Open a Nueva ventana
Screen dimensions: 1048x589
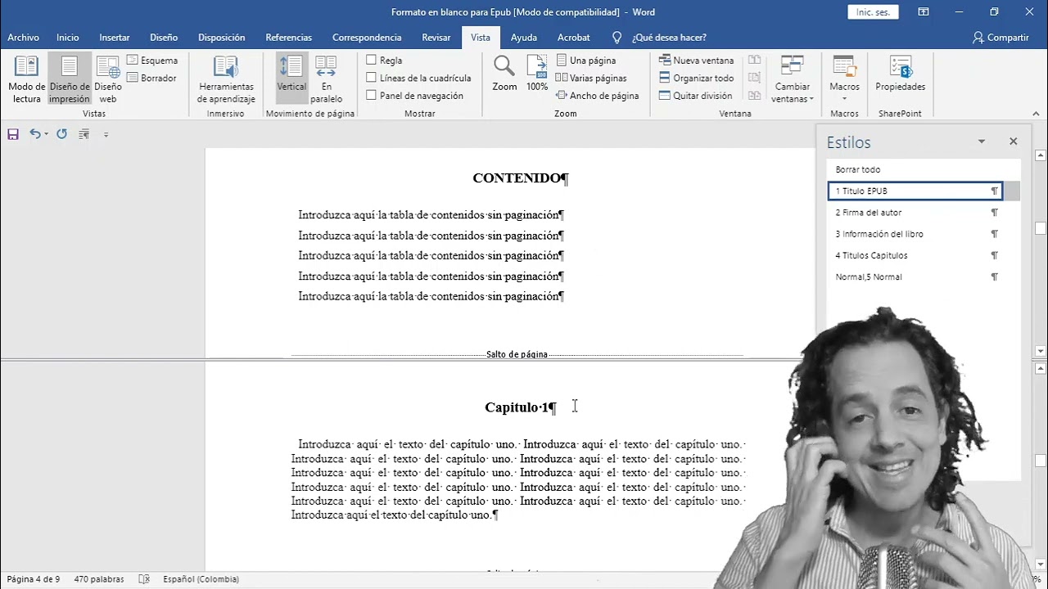point(697,61)
